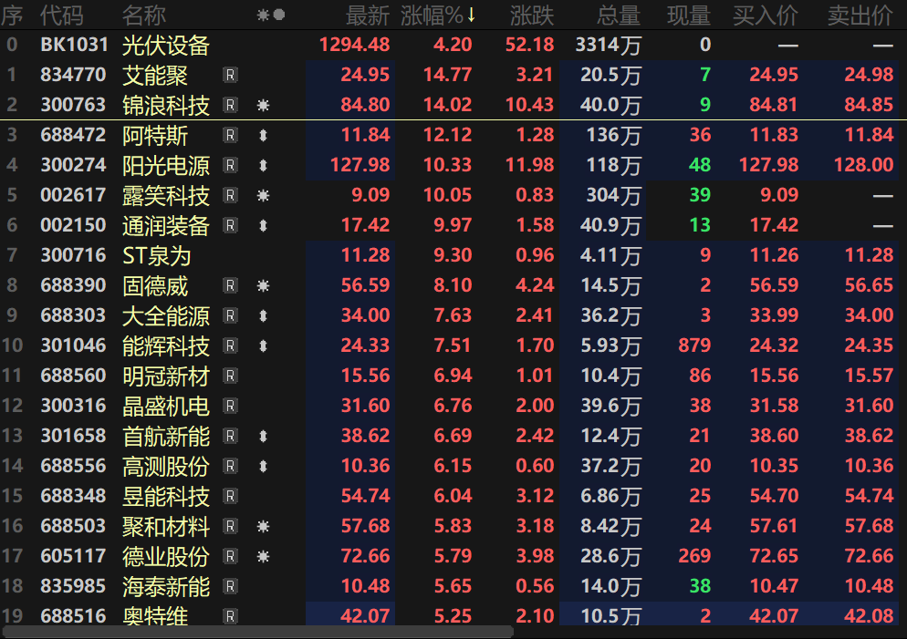Open the 大全能源 stock name

point(166,315)
